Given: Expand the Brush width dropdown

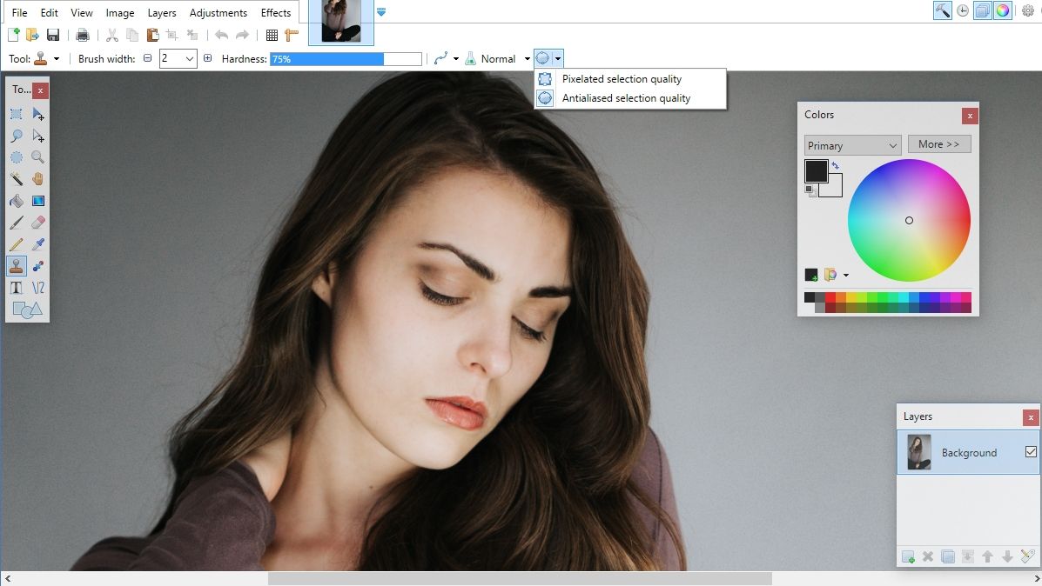Looking at the screenshot, I should [x=191, y=58].
